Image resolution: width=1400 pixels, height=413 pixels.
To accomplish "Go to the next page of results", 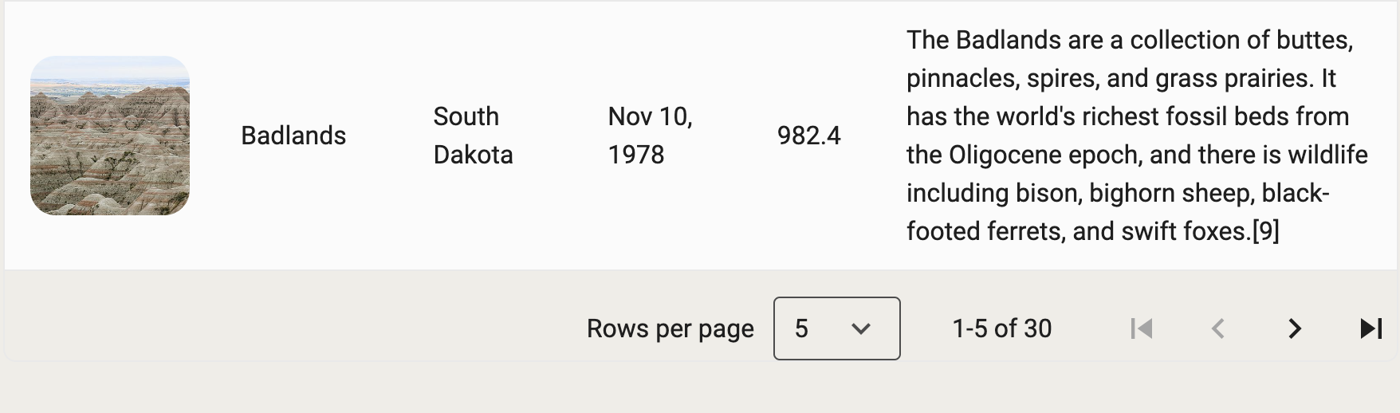I will coord(1295,328).
